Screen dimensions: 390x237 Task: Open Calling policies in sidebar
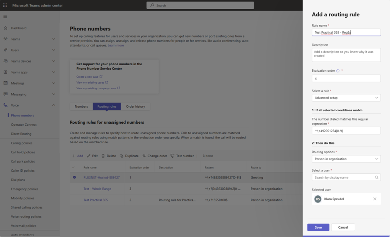(x=21, y=143)
